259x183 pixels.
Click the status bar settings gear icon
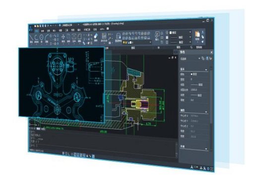tap(208, 169)
